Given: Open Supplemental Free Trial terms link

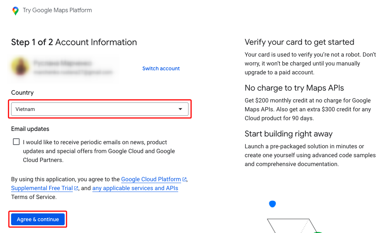Looking at the screenshot, I should 42,188.
